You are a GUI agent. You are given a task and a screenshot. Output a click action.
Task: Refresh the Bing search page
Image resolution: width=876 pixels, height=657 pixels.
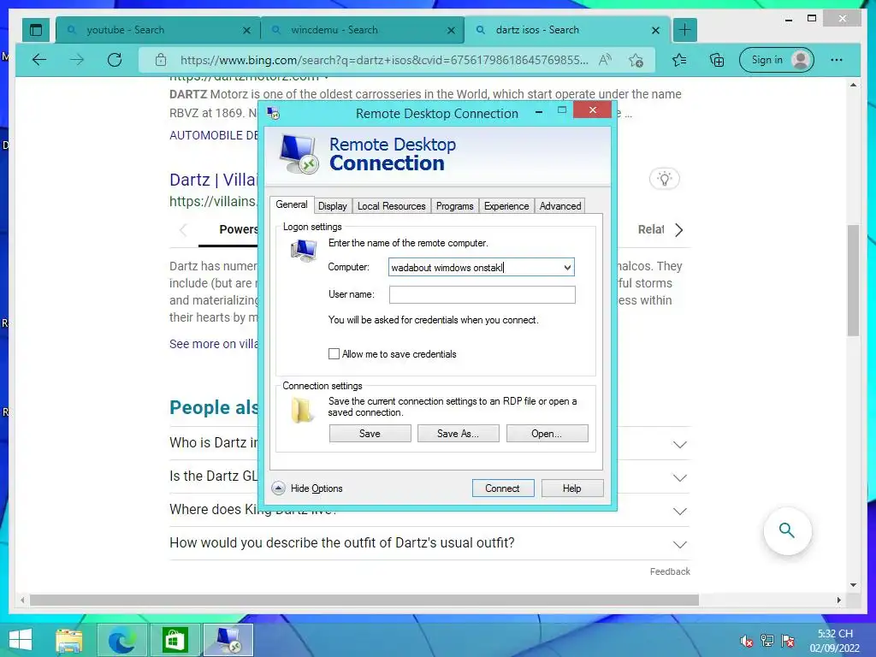point(115,60)
